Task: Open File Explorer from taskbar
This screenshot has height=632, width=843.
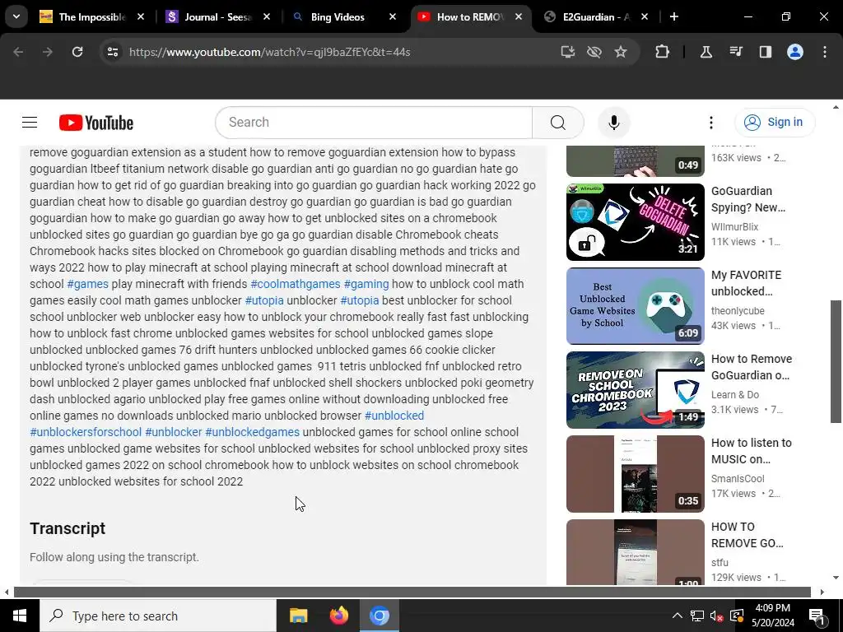Action: (x=298, y=616)
